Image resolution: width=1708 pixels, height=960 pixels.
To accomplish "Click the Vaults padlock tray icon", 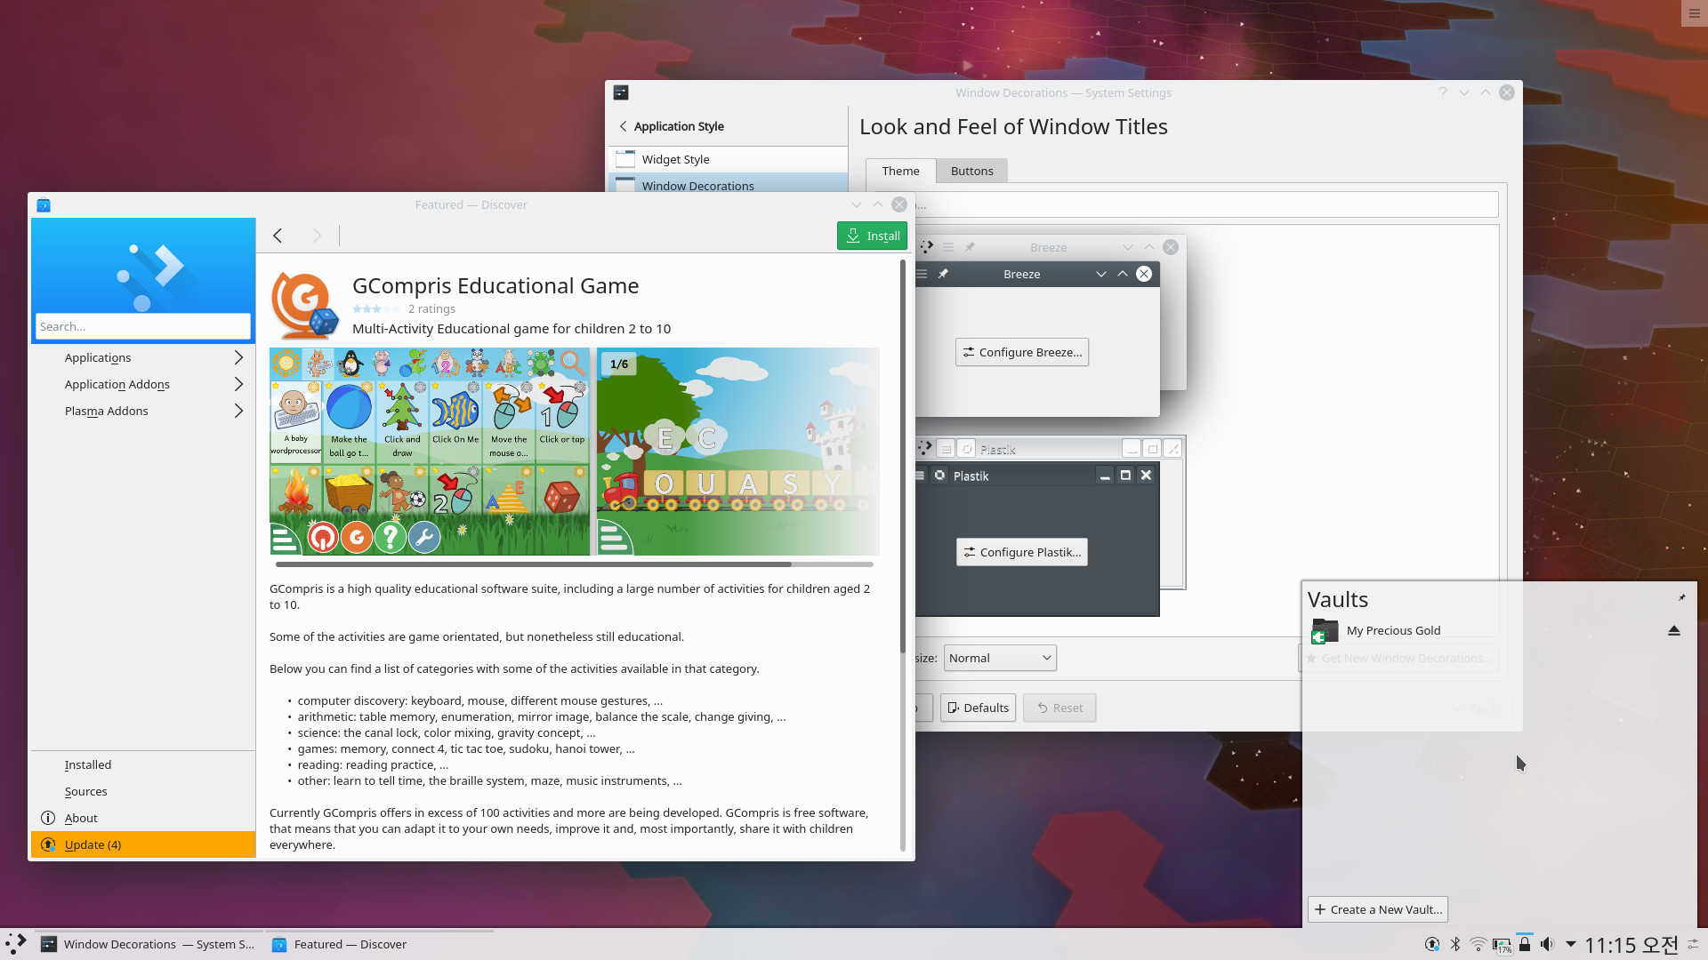I will click(1525, 944).
